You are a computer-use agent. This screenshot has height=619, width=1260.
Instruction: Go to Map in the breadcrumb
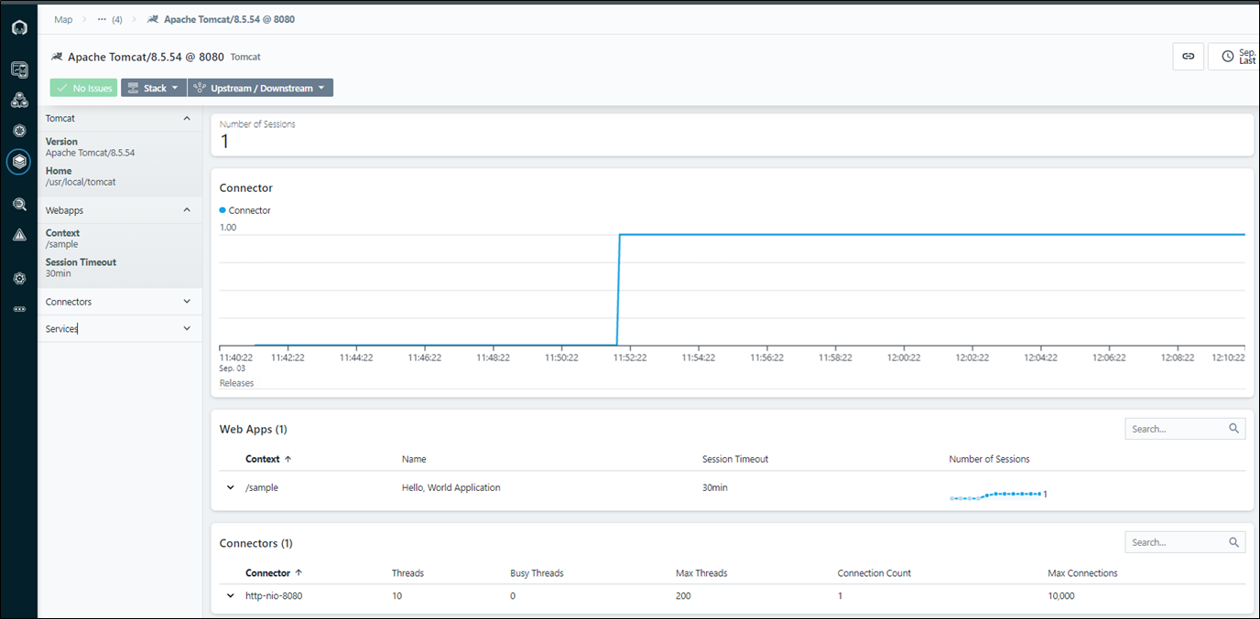click(x=63, y=19)
